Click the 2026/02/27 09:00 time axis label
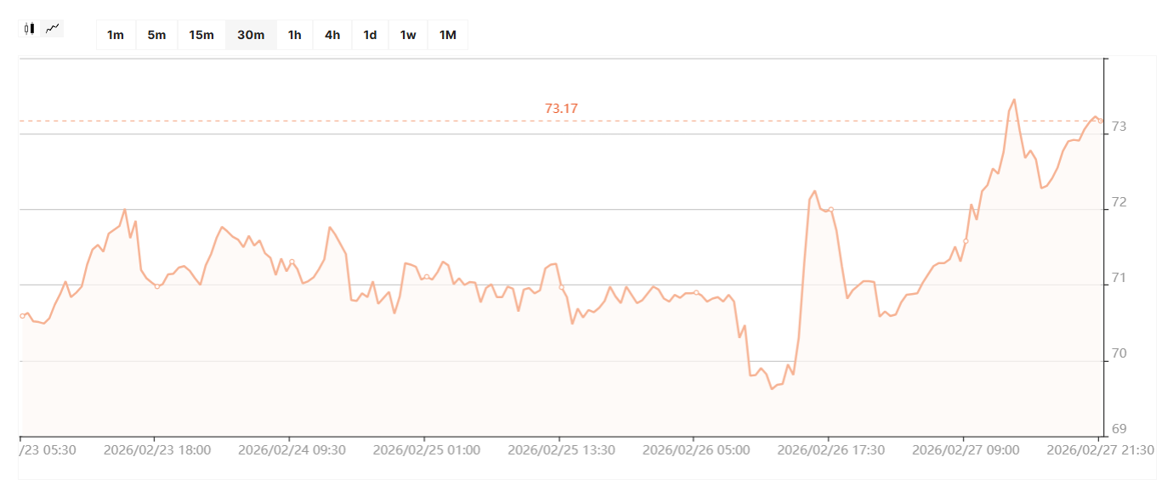 [965, 449]
